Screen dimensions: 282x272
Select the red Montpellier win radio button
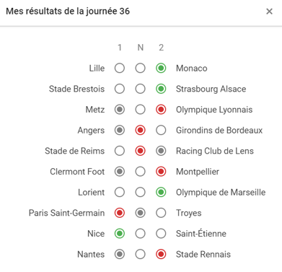pos(161,172)
